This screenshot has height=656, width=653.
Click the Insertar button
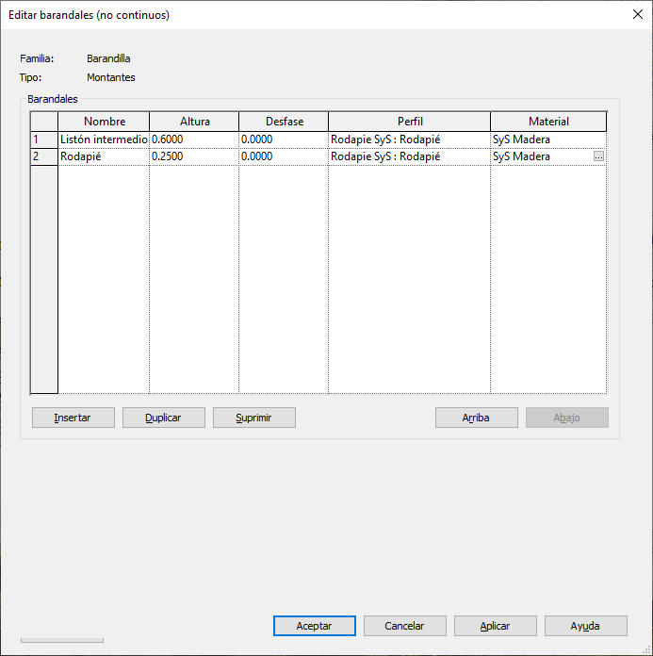(73, 418)
